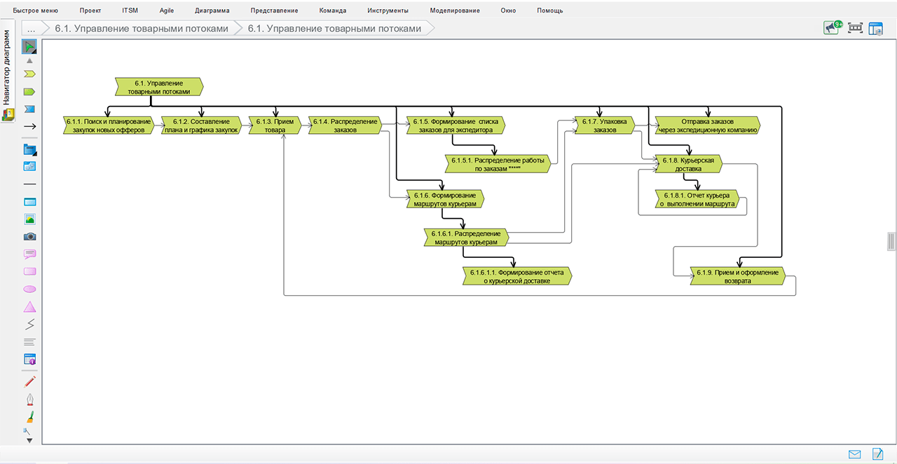Click first breadcrumb 6.1. Управление товарными потоками

[x=142, y=29]
